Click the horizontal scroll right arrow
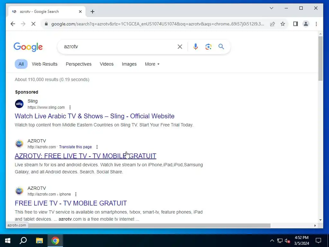Image resolution: width=329 pixels, height=247 pixels. [315, 225]
